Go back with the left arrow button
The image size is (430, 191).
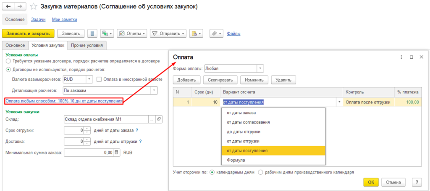[x=8, y=6]
